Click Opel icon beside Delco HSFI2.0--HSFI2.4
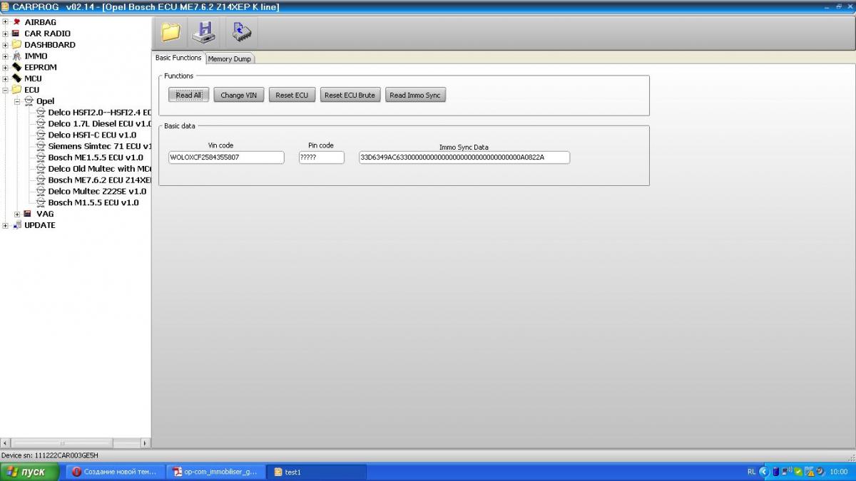 (x=41, y=113)
